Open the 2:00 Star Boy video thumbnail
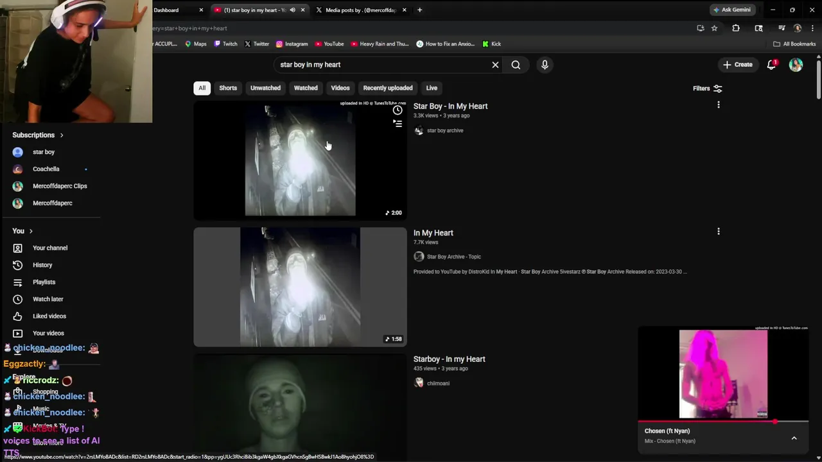Image resolution: width=822 pixels, height=462 pixels. 300,160
